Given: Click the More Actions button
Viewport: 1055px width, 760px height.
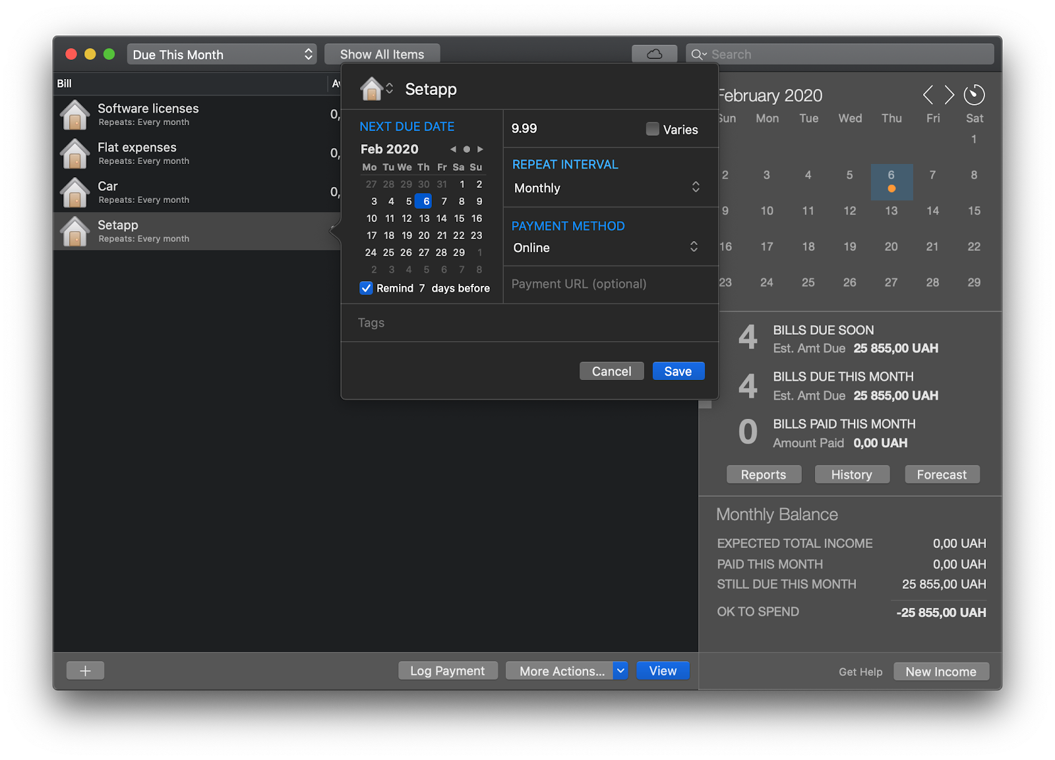Looking at the screenshot, I should pyautogui.click(x=559, y=670).
